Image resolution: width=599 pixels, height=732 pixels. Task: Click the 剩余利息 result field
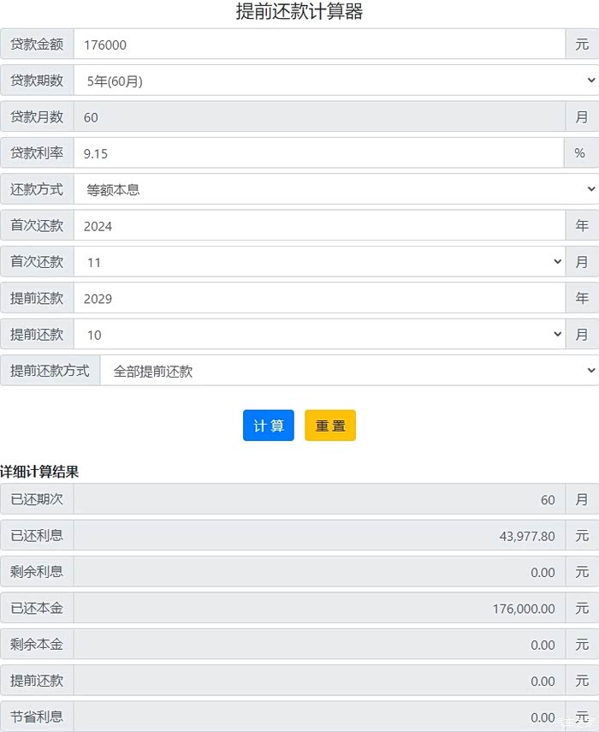coord(319,572)
